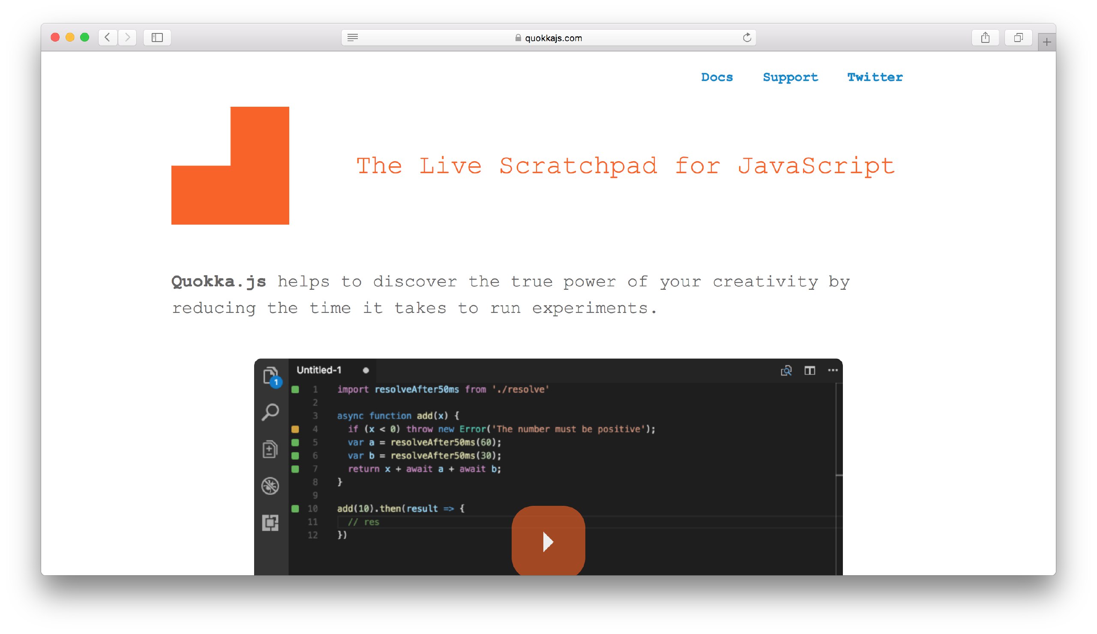
Task: Open Source Control icon in editor sidebar
Action: 270,449
